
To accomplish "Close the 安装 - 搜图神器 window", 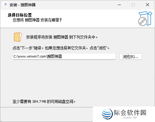I will tap(148, 5).
